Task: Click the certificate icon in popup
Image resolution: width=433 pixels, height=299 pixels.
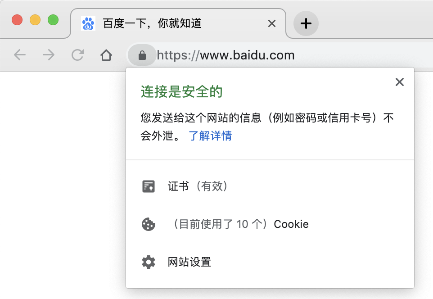Action: click(149, 186)
